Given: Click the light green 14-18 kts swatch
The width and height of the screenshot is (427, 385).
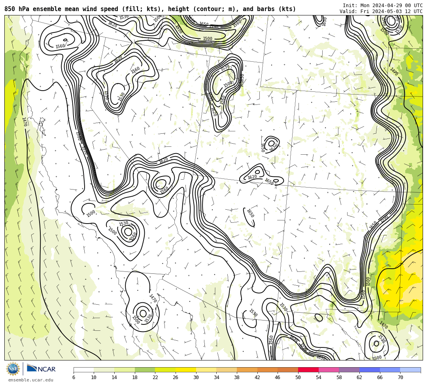Looking at the screenshot, I should pyautogui.click(x=125, y=370).
